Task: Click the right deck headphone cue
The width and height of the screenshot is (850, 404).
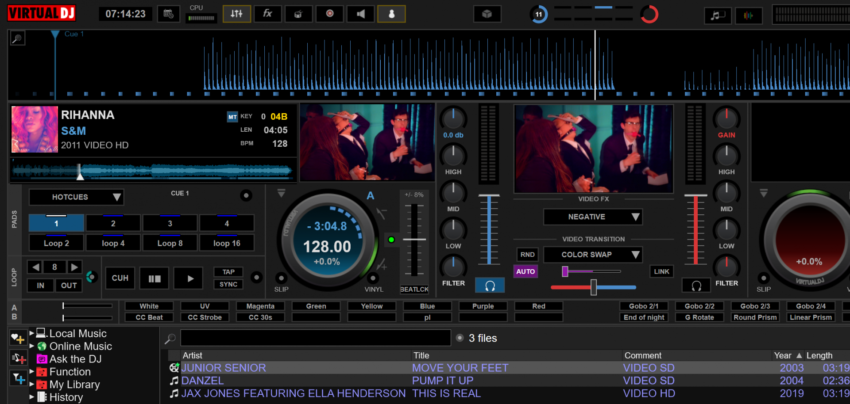Action: (696, 286)
